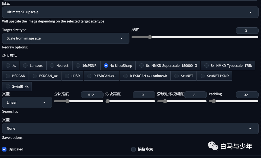Click the Padding value field showing 32

point(247,95)
